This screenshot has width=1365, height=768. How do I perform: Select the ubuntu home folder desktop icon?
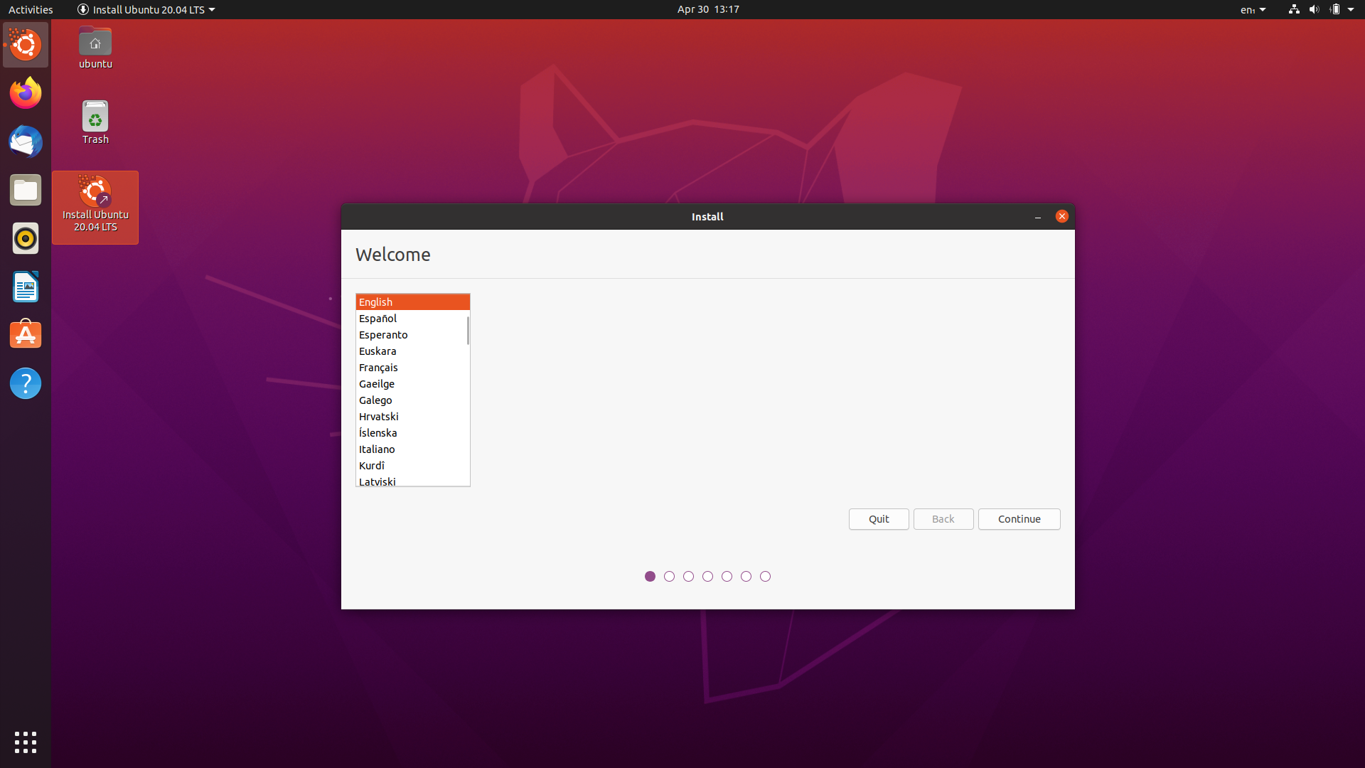[95, 48]
